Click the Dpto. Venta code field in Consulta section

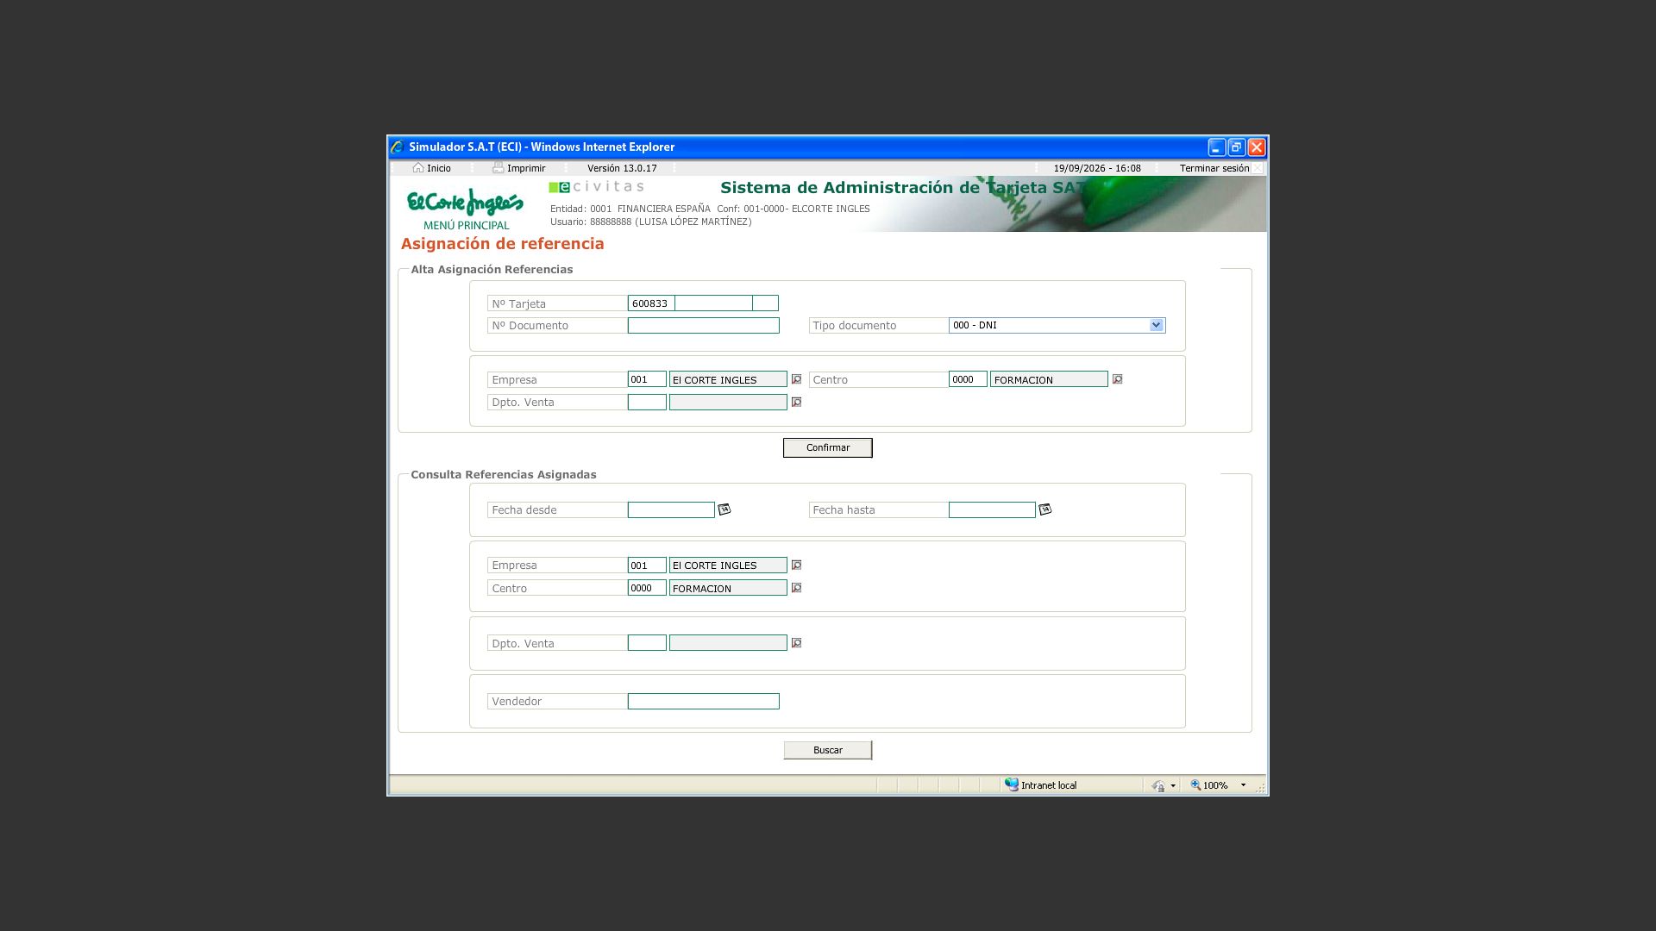647,643
